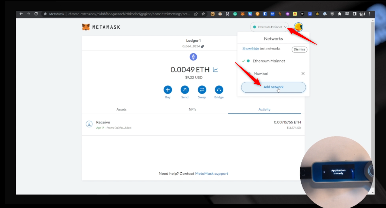Open Swap via the swap icon
The image size is (386, 208).
[x=202, y=90]
